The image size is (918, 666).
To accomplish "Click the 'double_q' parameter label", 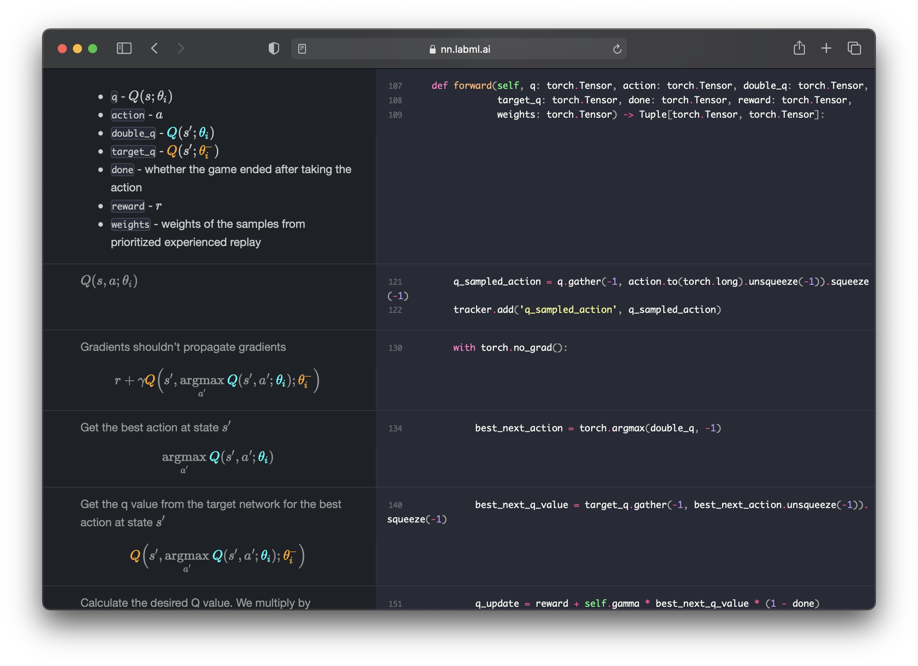I will tap(133, 133).
